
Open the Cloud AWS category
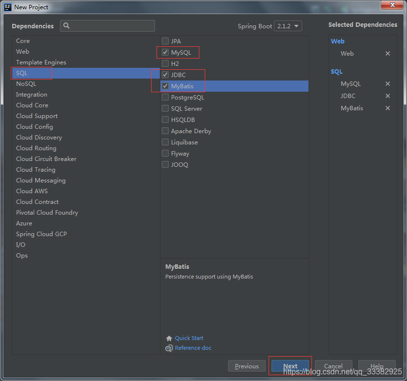coord(86,191)
